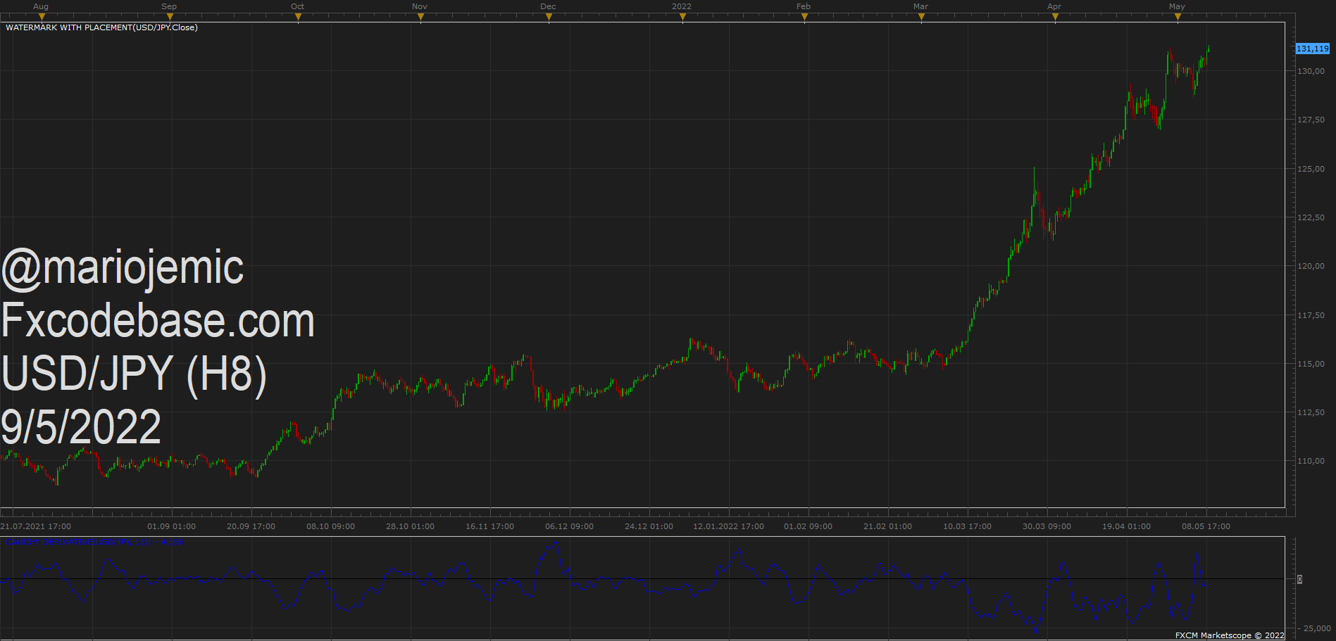This screenshot has width=1336, height=641.
Task: Click the Oct month marker triangle
Action: 298,17
